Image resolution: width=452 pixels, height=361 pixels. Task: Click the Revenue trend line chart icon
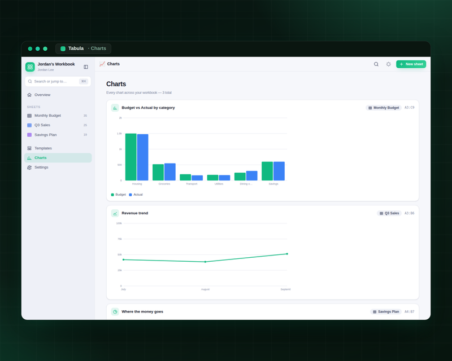tap(115, 213)
